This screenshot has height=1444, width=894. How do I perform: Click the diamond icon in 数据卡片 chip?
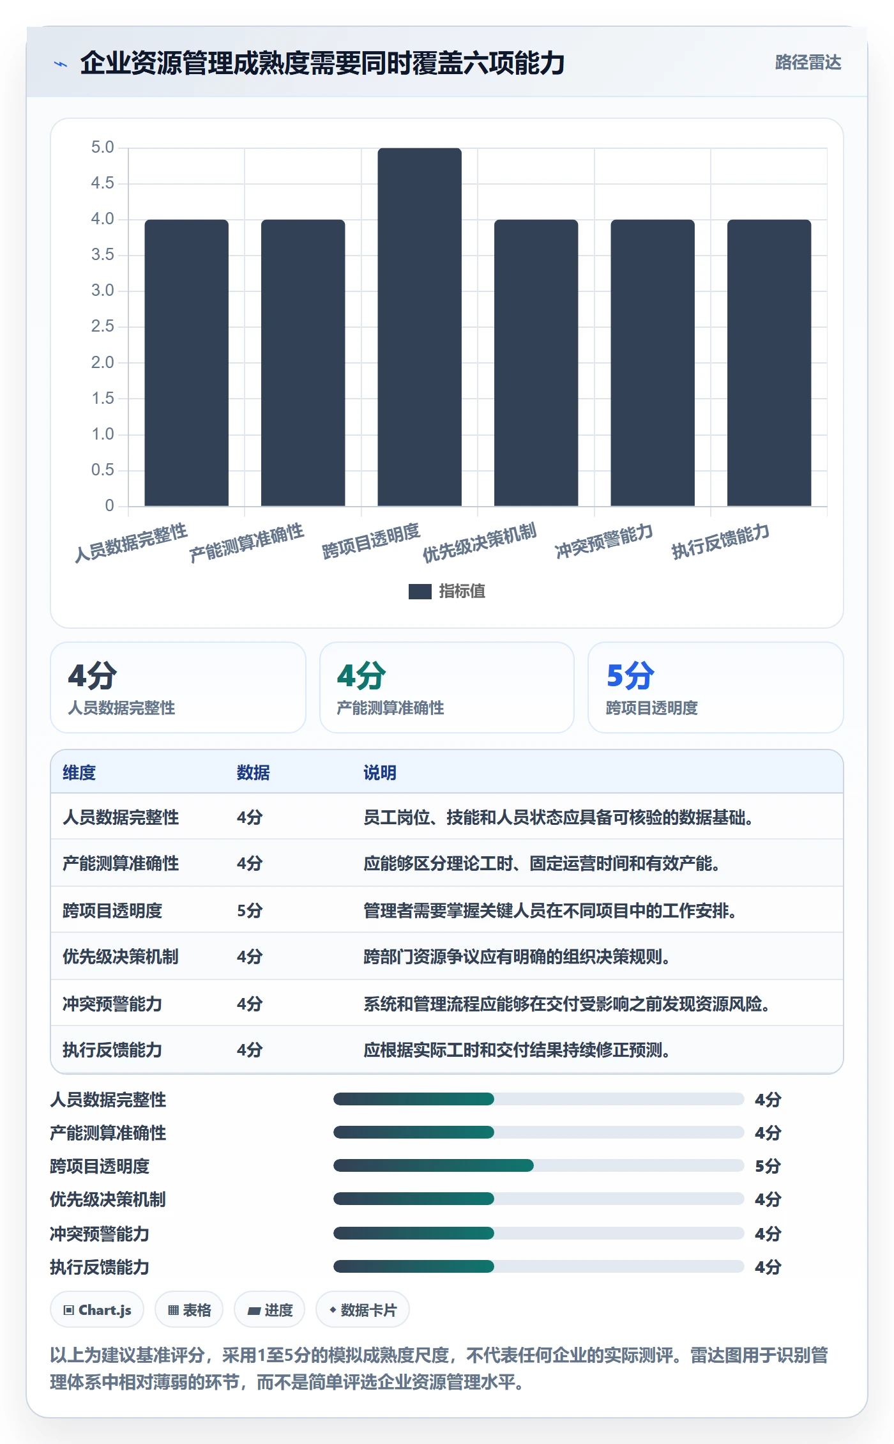(333, 1310)
